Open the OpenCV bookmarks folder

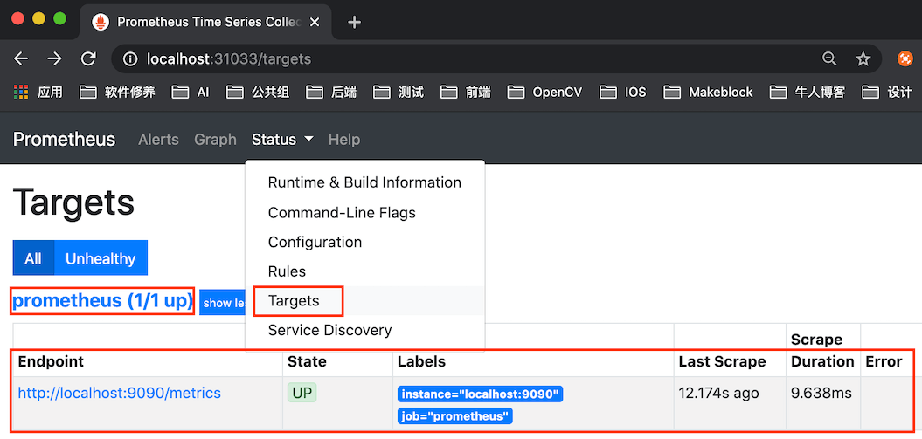[x=545, y=93]
